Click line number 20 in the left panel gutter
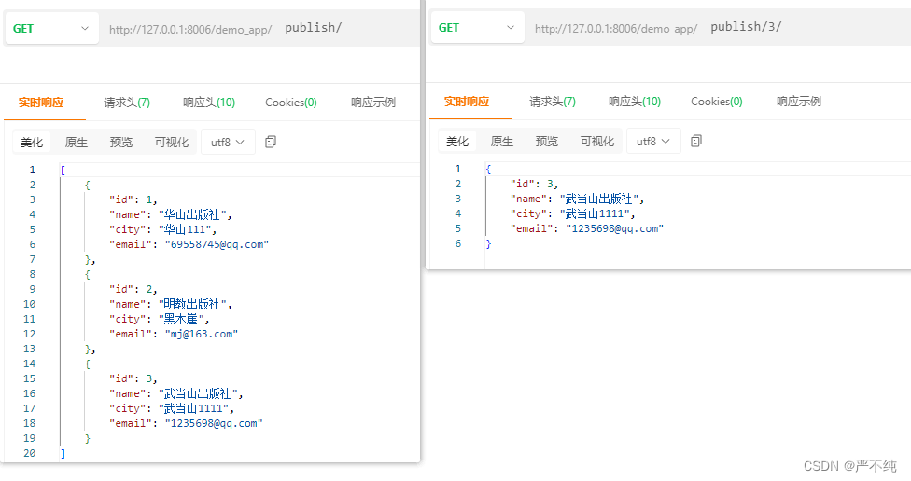911x481 pixels. [x=29, y=453]
